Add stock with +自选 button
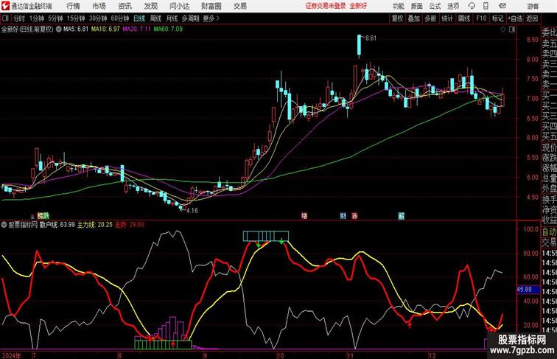 [515, 18]
